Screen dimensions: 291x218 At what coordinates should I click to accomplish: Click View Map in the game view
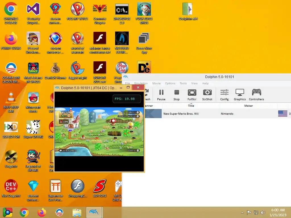pyautogui.click(x=68, y=150)
